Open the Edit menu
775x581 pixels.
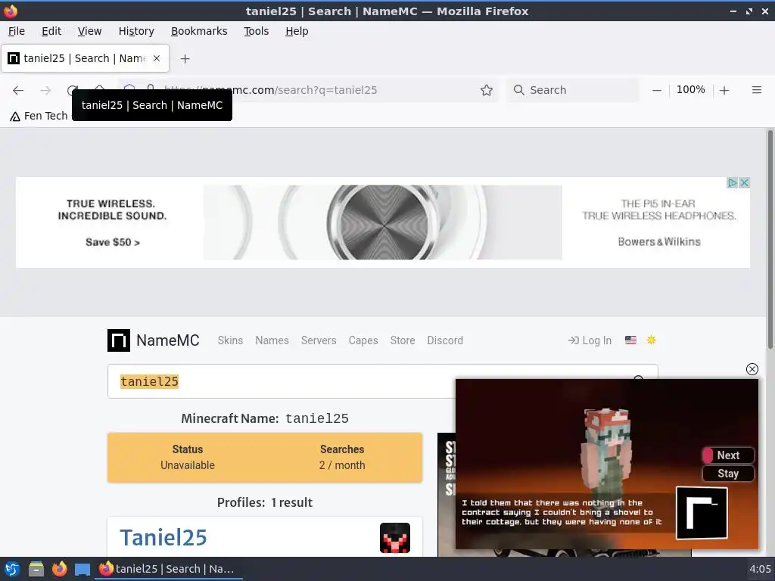click(51, 31)
